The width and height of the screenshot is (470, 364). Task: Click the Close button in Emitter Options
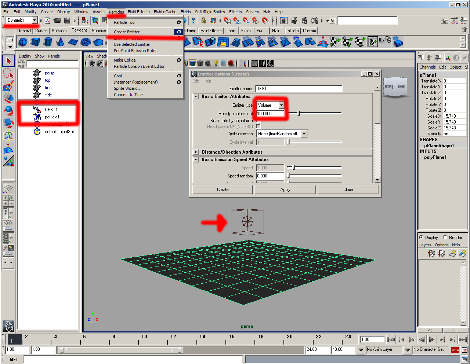[348, 190]
